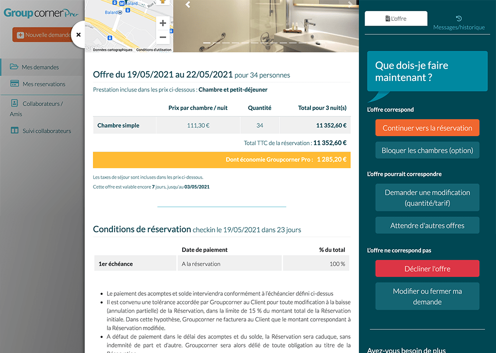Open the Messages/historique tab
Screen dimensions: 496x353
(459, 23)
